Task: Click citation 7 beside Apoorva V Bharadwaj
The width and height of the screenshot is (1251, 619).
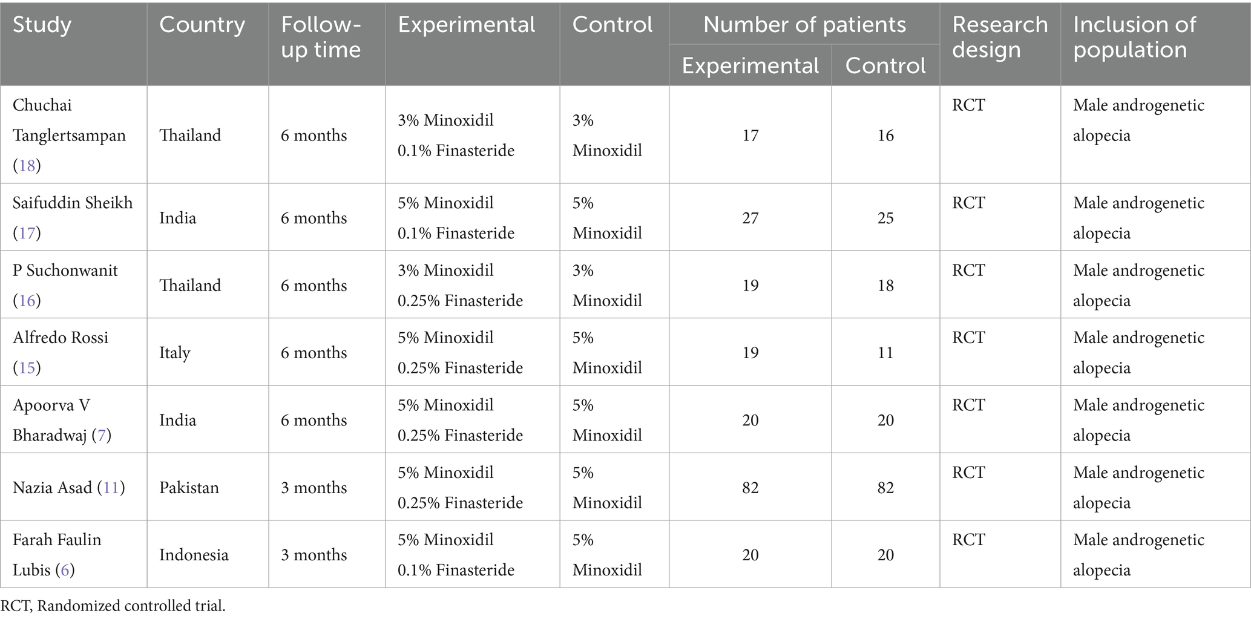Action: 101,435
